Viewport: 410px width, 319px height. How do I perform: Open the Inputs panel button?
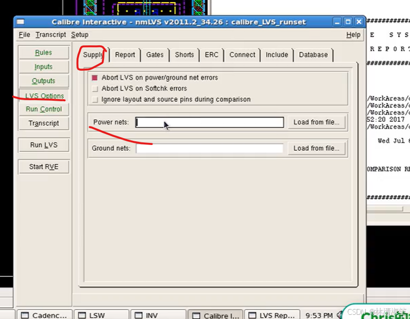click(x=44, y=67)
